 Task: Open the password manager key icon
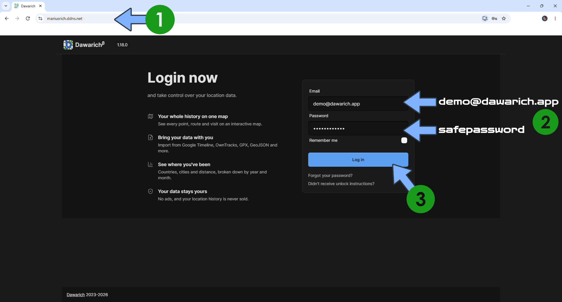click(x=494, y=18)
